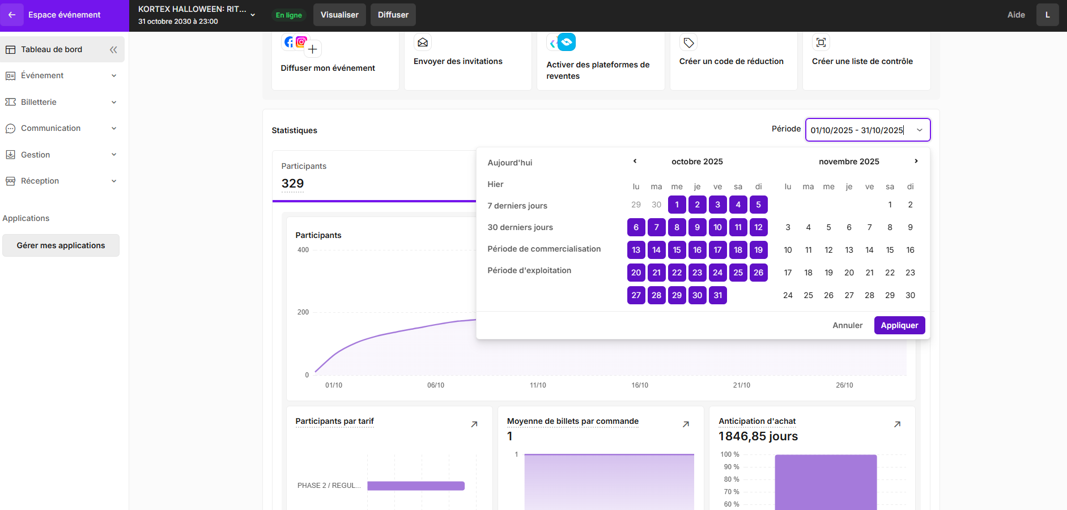Open the event name dropdown chevron

pos(253,15)
